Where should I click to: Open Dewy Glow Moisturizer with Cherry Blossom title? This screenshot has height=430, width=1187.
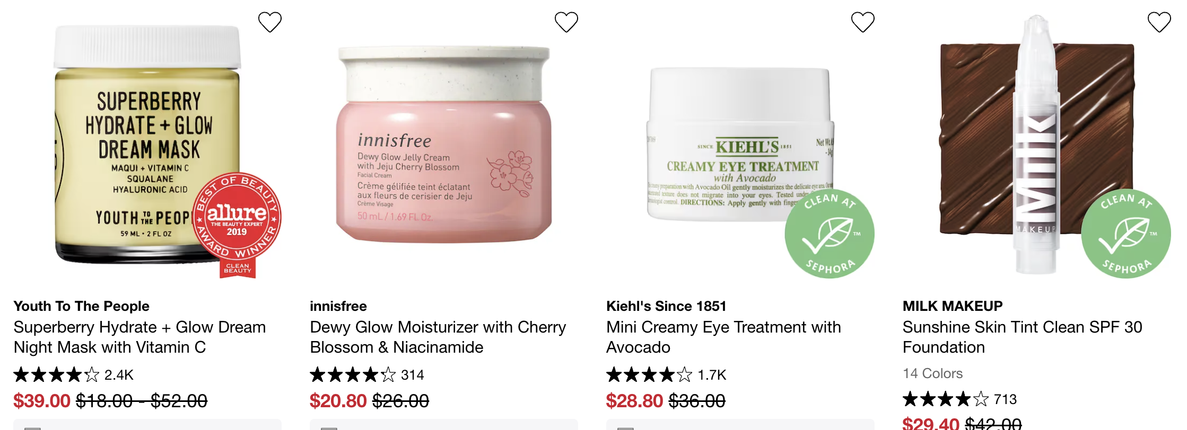pyautogui.click(x=438, y=337)
